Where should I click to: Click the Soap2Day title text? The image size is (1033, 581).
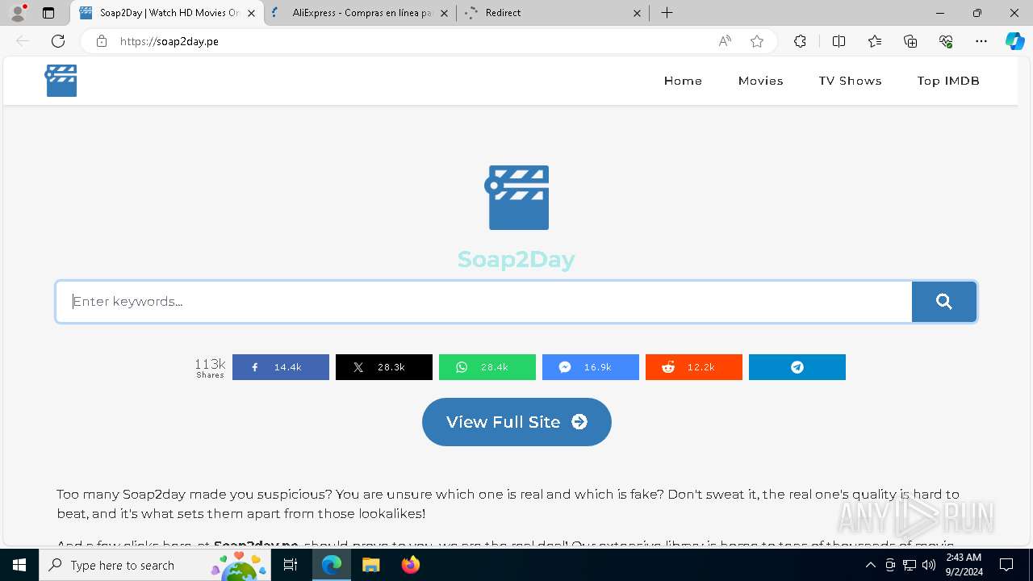coord(516,259)
